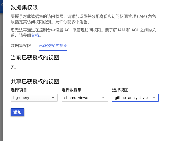Click the 无。 empty-state text
182x141 pixels.
pos(14,67)
